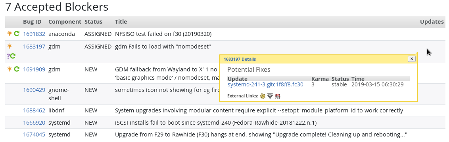Open the yellow seeds external link icon
Image resolution: width=449 pixels, height=142 pixels.
(x=263, y=96)
